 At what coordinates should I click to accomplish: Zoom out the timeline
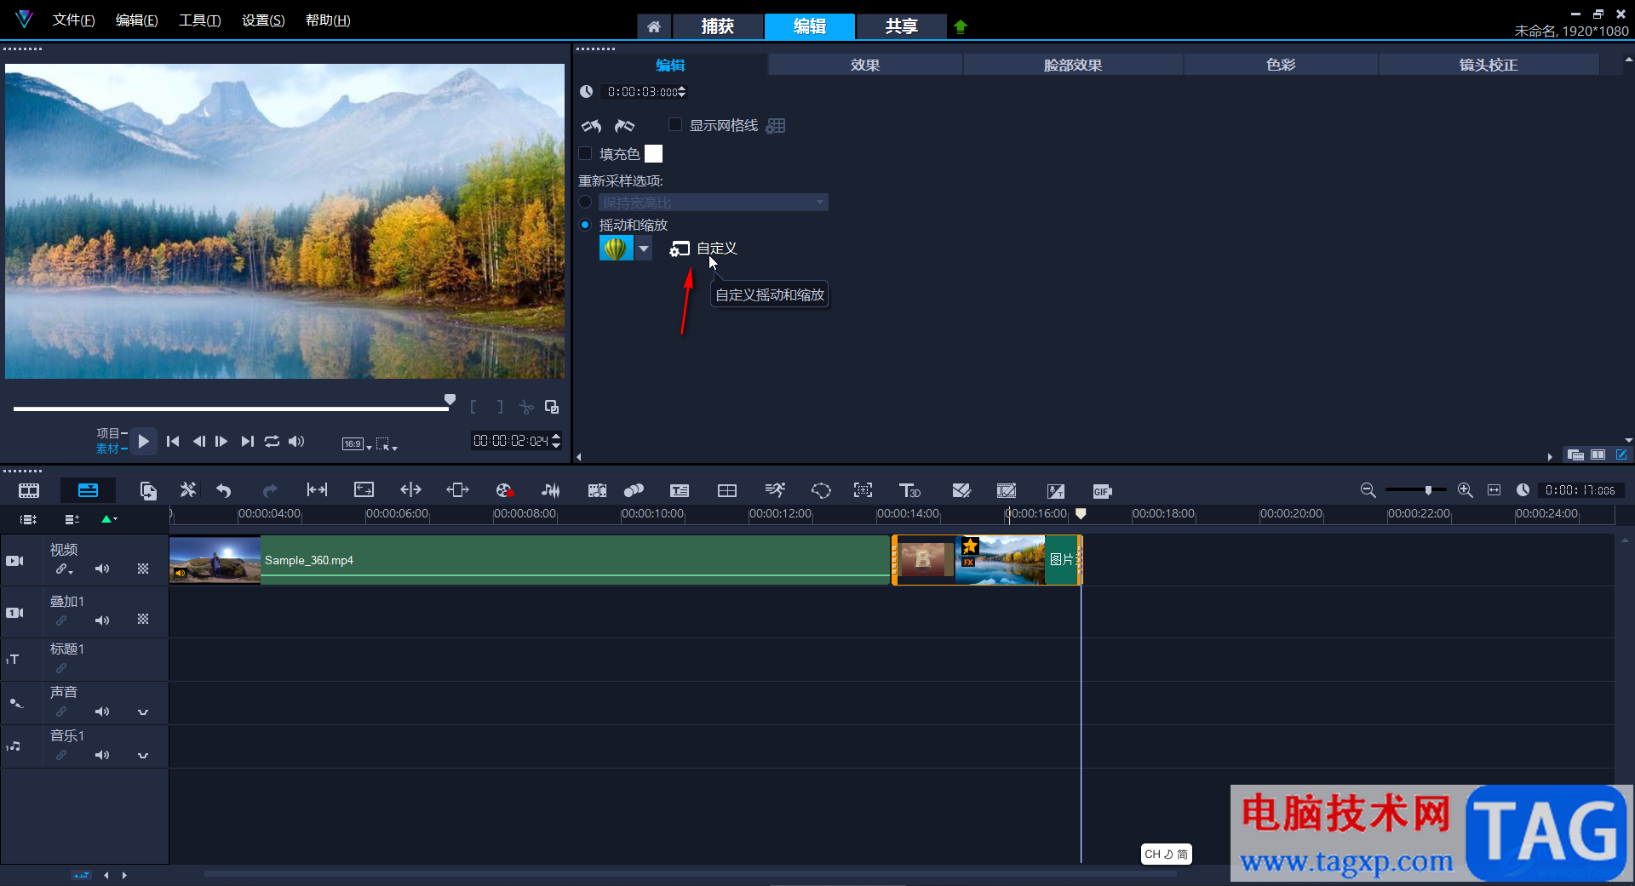pyautogui.click(x=1368, y=490)
